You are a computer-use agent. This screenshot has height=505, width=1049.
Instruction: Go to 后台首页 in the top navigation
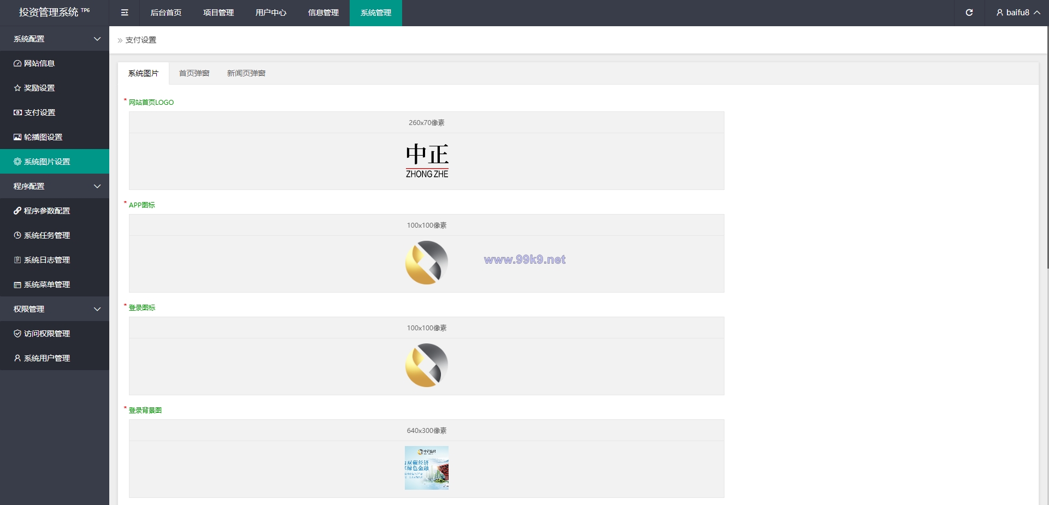[x=166, y=13]
